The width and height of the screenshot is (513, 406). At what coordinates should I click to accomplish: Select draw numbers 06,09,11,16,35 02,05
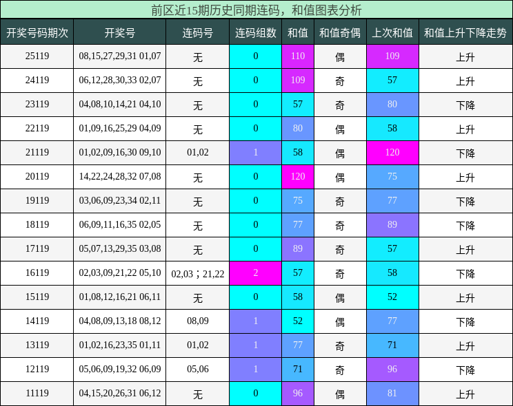click(120, 225)
